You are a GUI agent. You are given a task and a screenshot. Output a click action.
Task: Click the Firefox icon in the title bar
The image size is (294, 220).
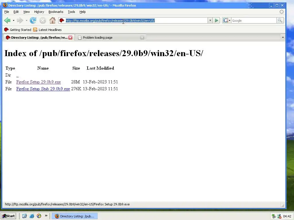5,5
